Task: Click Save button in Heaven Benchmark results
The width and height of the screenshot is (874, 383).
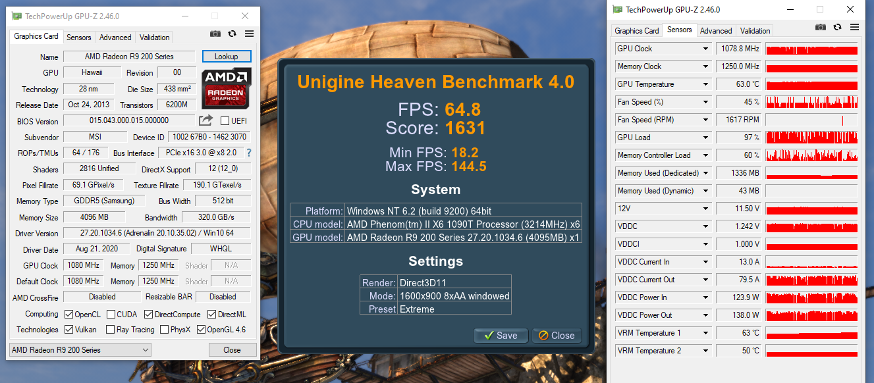Action: point(500,335)
